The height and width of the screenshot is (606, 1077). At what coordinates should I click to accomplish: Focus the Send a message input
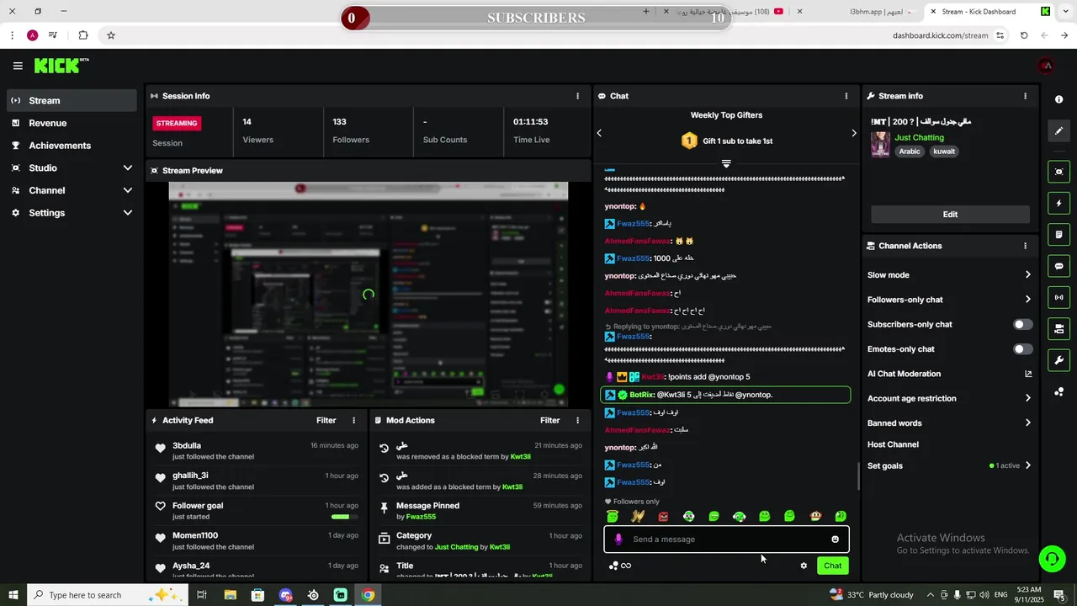[726, 540]
